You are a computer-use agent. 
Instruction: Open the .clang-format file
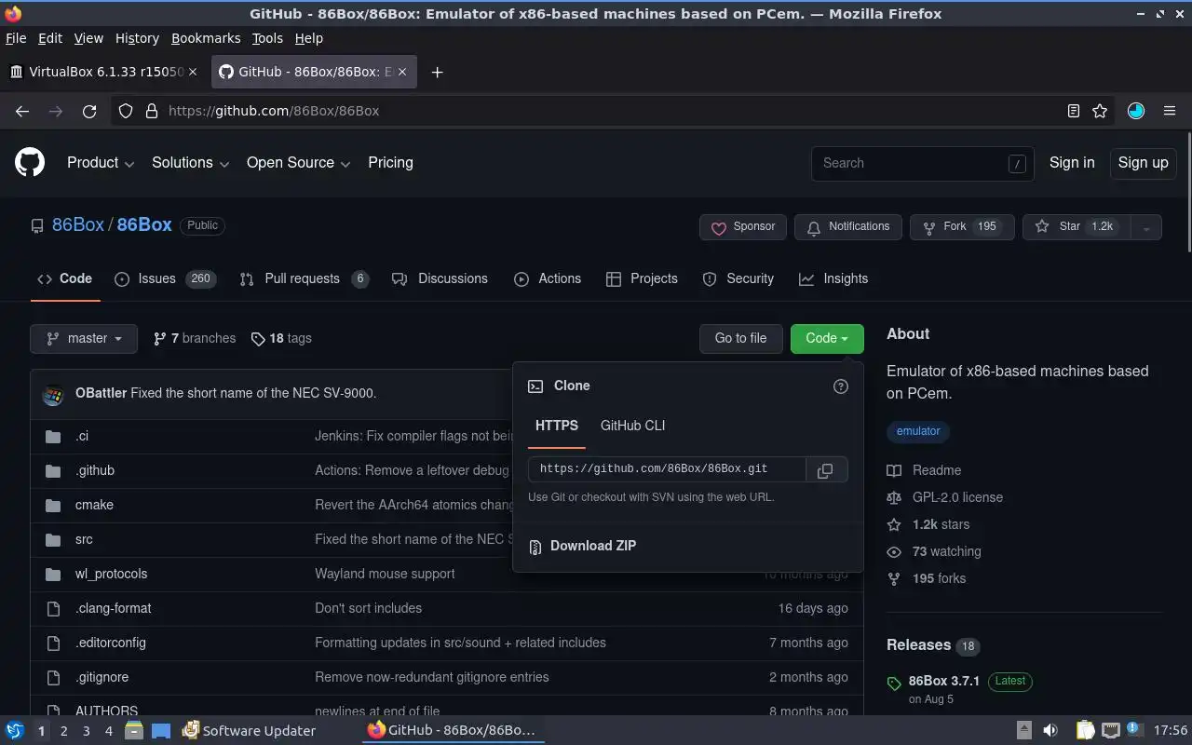pyautogui.click(x=113, y=608)
